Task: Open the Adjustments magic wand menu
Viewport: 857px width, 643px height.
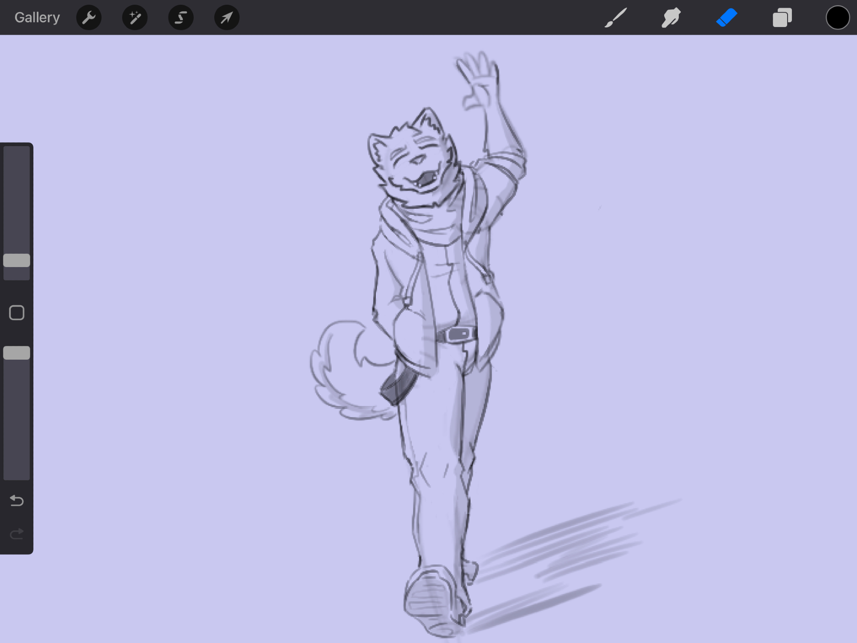Action: pyautogui.click(x=135, y=18)
